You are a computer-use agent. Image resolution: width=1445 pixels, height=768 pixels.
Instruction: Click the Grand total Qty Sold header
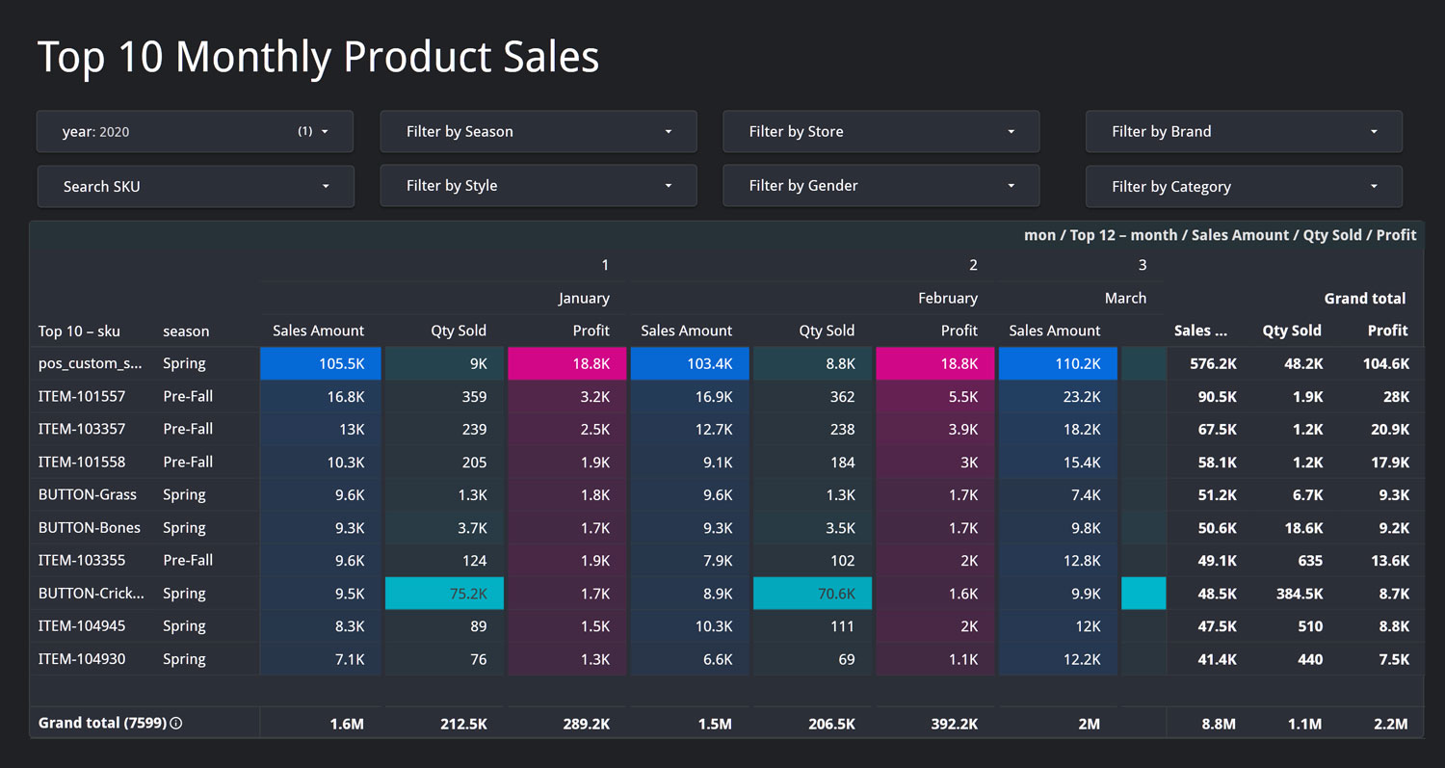tap(1292, 331)
